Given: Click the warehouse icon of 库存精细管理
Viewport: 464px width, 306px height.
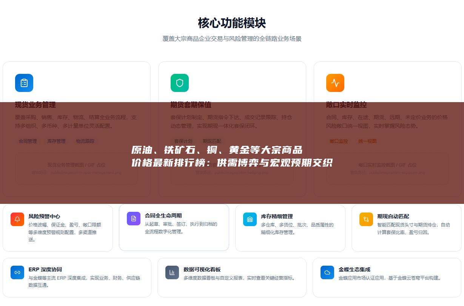Looking at the screenshot, I should click(x=250, y=219).
